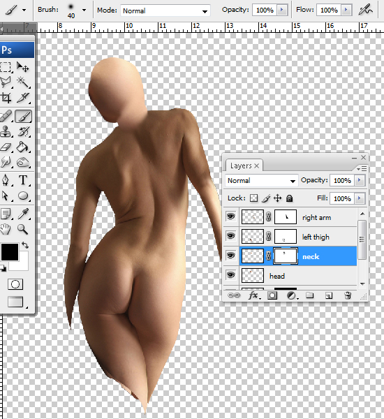Switch to the Layers tab
The width and height of the screenshot is (384, 419).
[x=241, y=166]
